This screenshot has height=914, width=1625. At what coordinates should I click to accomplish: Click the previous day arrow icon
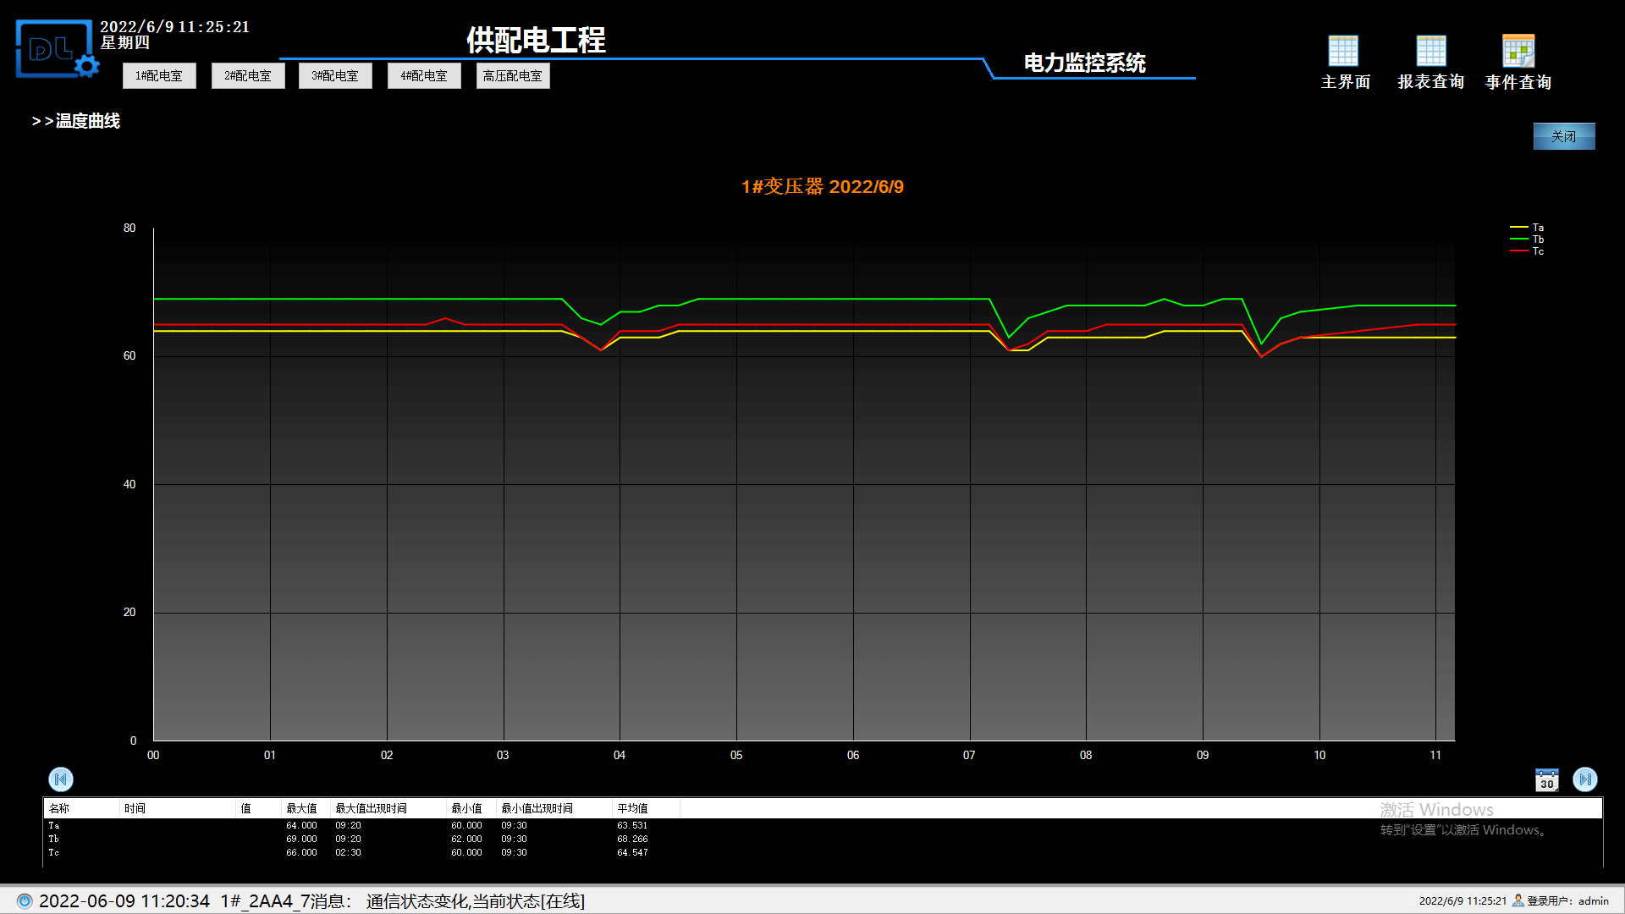(x=61, y=779)
